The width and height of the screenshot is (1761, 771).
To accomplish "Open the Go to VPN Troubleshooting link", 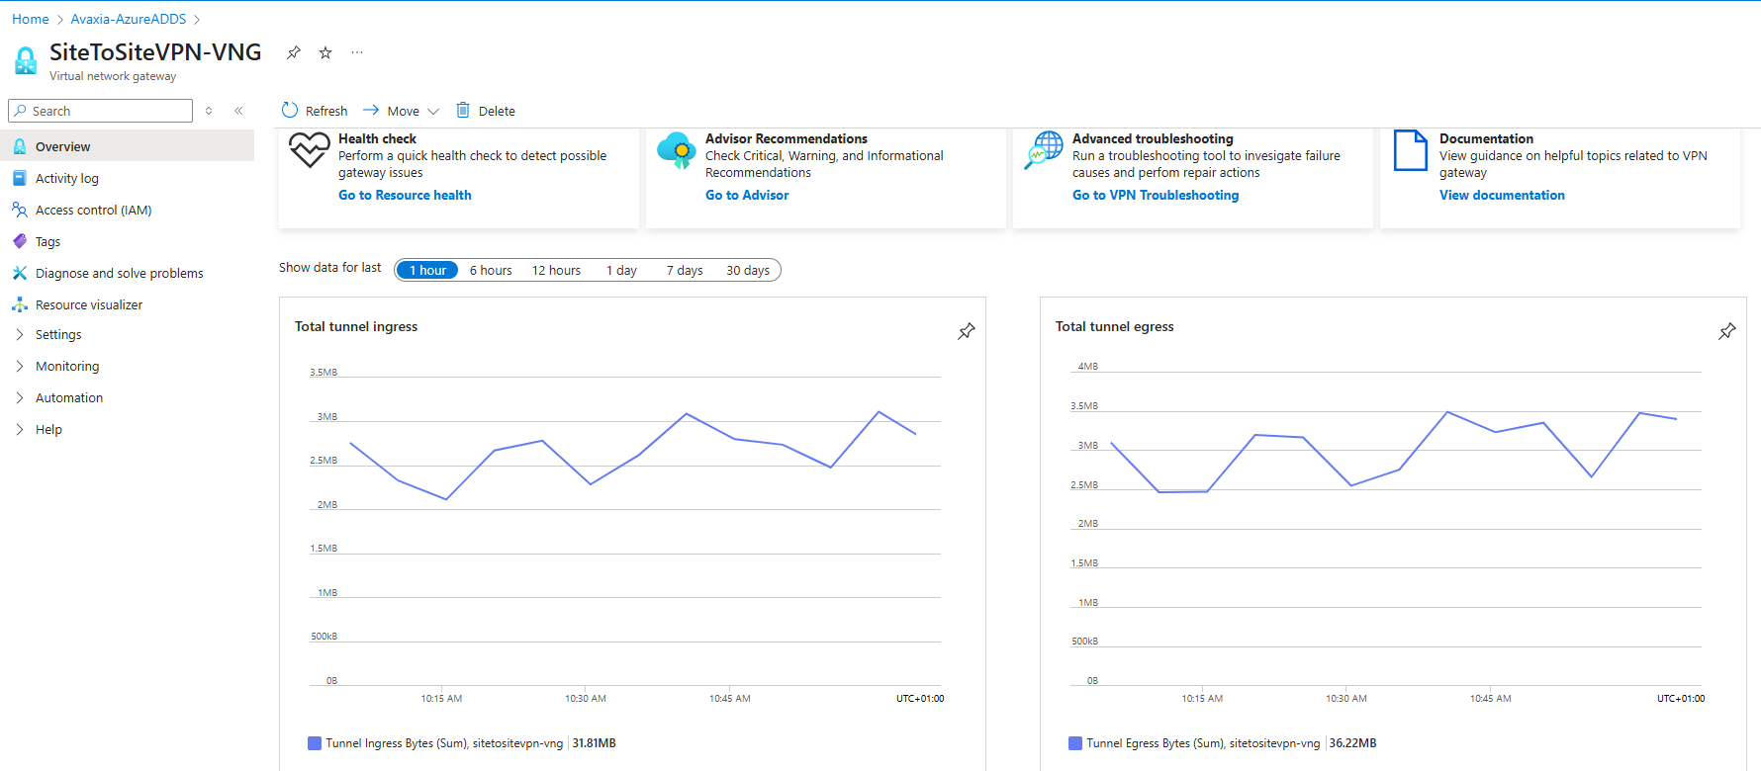I will [1156, 195].
